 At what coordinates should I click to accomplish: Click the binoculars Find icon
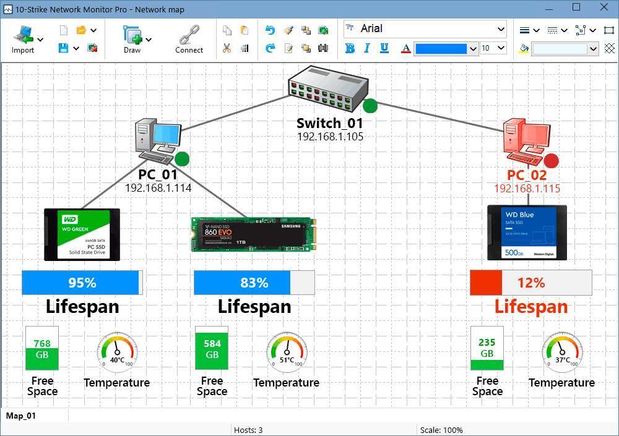click(x=323, y=48)
